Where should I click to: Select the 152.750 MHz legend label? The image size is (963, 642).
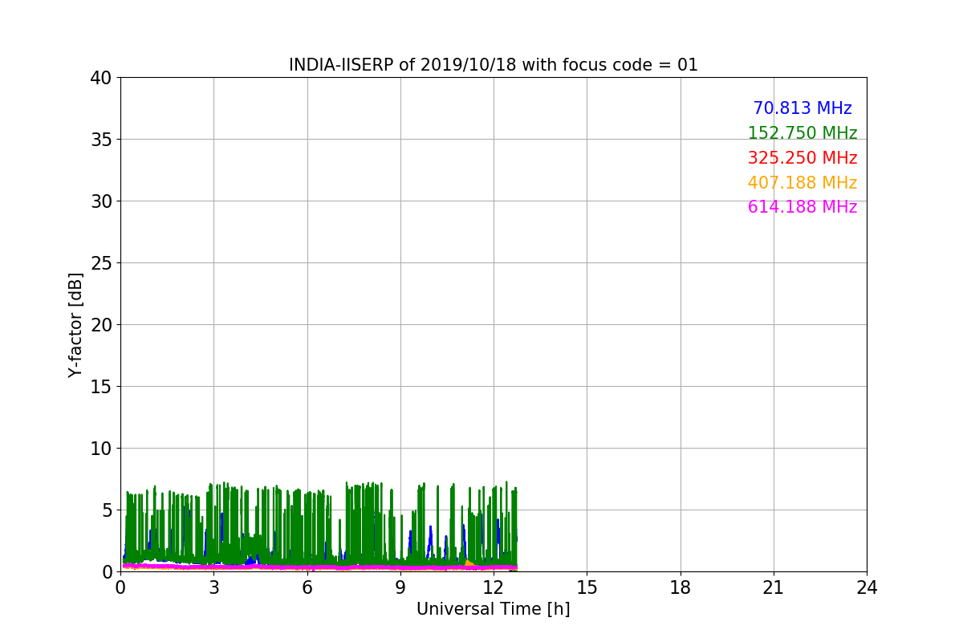[x=802, y=133]
